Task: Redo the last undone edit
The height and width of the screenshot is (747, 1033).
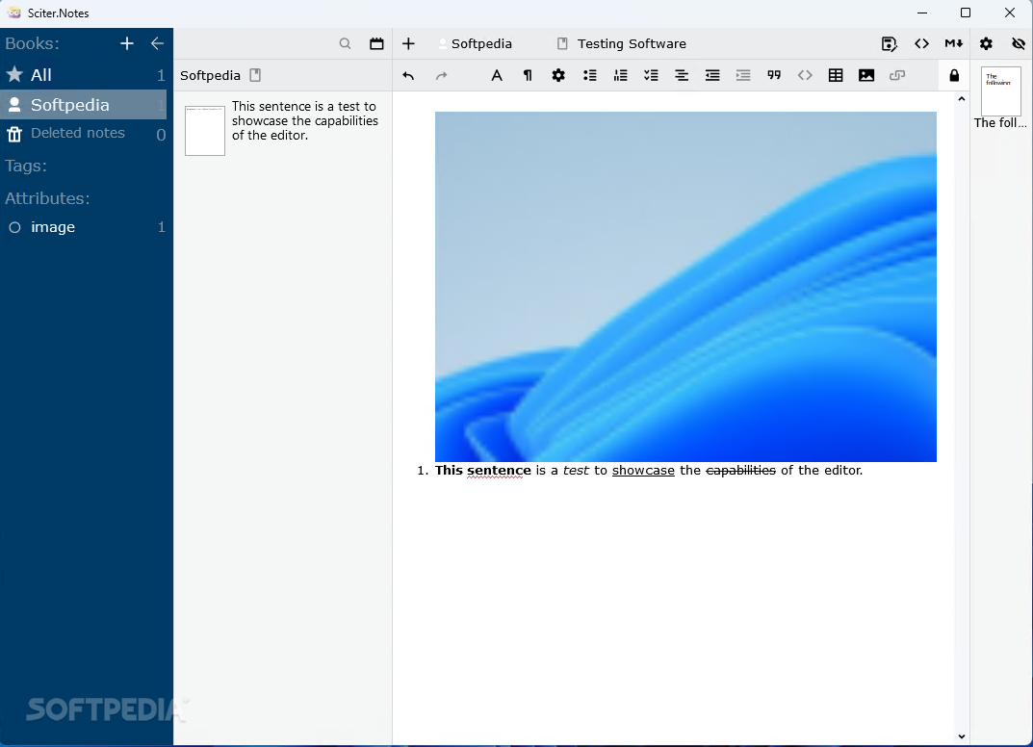Action: pos(441,76)
